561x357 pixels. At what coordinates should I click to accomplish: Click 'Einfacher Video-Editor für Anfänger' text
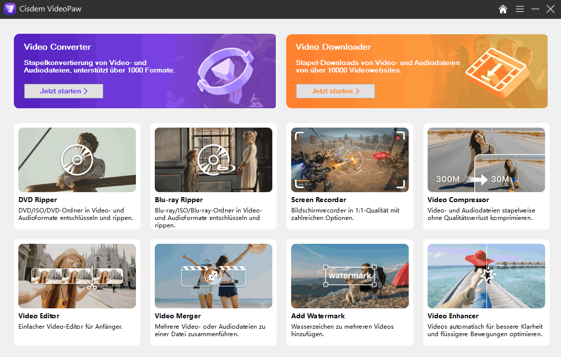pos(70,327)
